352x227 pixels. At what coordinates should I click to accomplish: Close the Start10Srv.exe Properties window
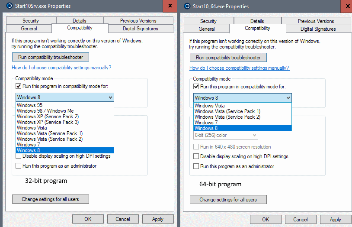[170, 6]
